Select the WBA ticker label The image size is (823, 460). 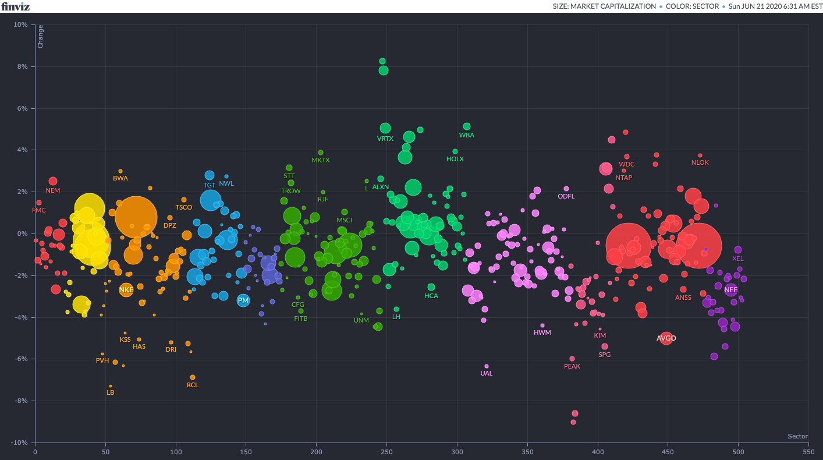tap(467, 135)
